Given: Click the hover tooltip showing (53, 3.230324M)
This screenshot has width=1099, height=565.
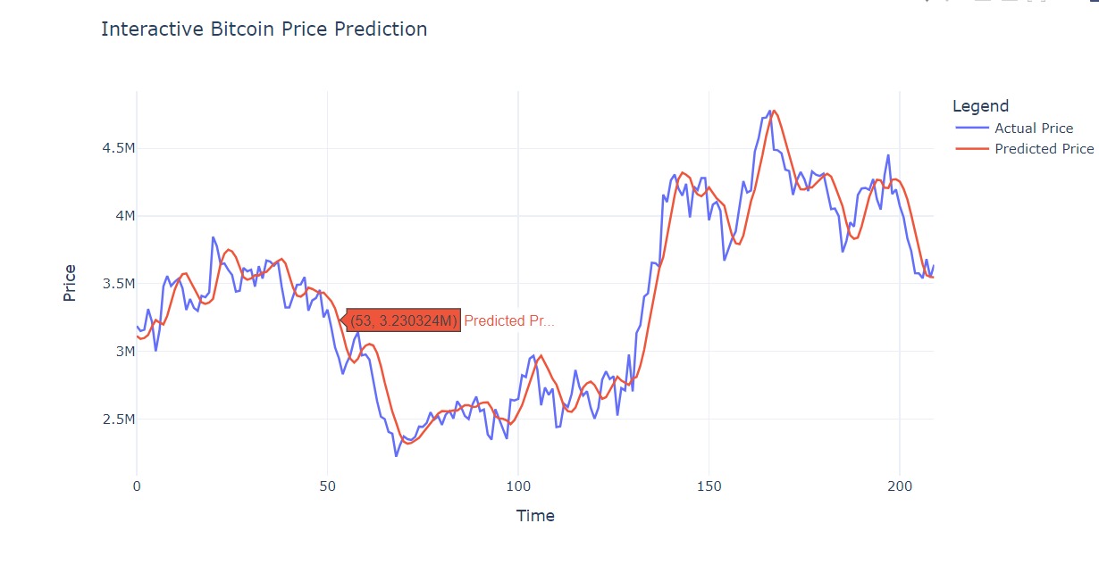Looking at the screenshot, I should (404, 320).
